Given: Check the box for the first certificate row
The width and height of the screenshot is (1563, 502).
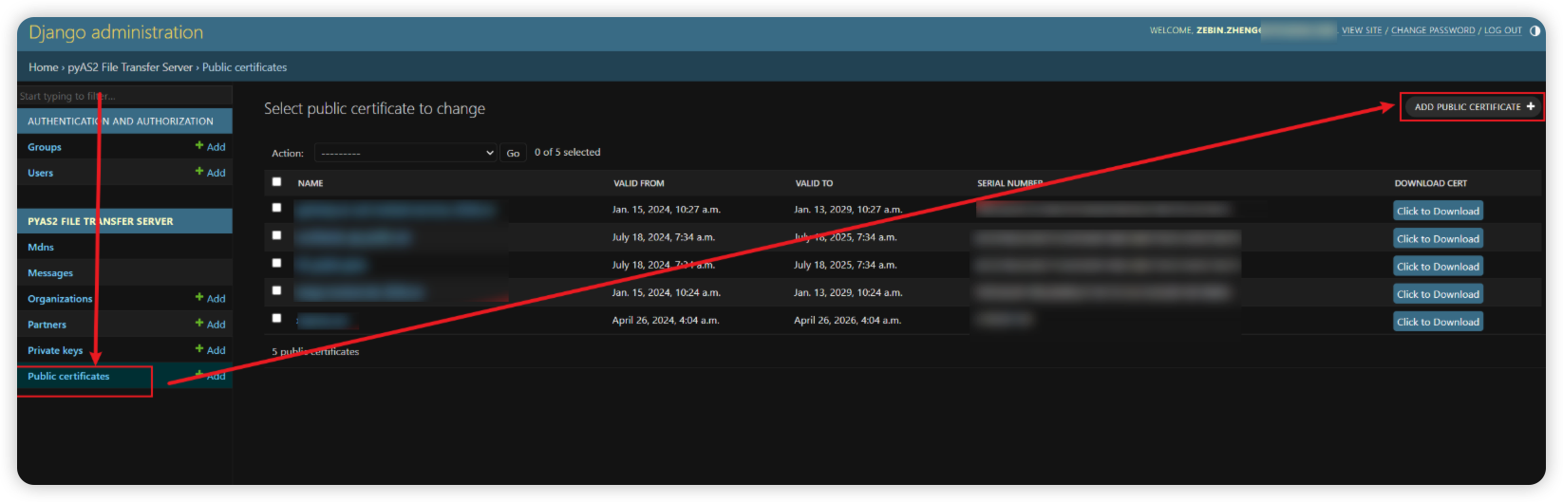Looking at the screenshot, I should click(x=277, y=208).
